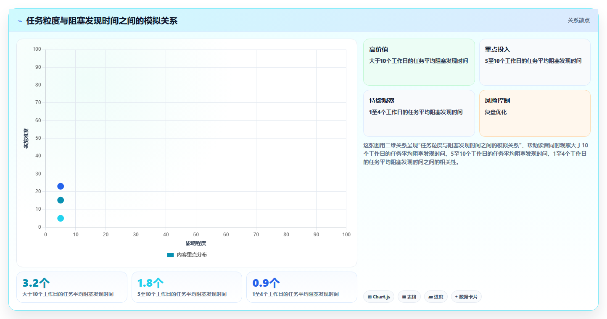The image size is (607, 319).
Task: Select the light cyan bottom scatter point
Action: click(61, 218)
